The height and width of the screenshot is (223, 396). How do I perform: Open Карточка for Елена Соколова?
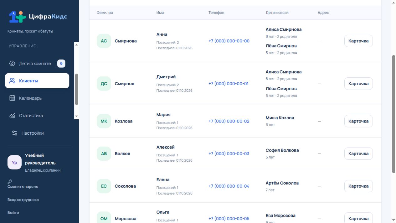click(x=358, y=186)
